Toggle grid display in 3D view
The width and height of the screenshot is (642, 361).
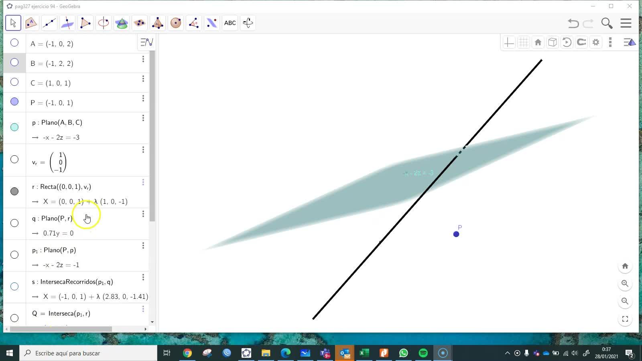coord(524,43)
